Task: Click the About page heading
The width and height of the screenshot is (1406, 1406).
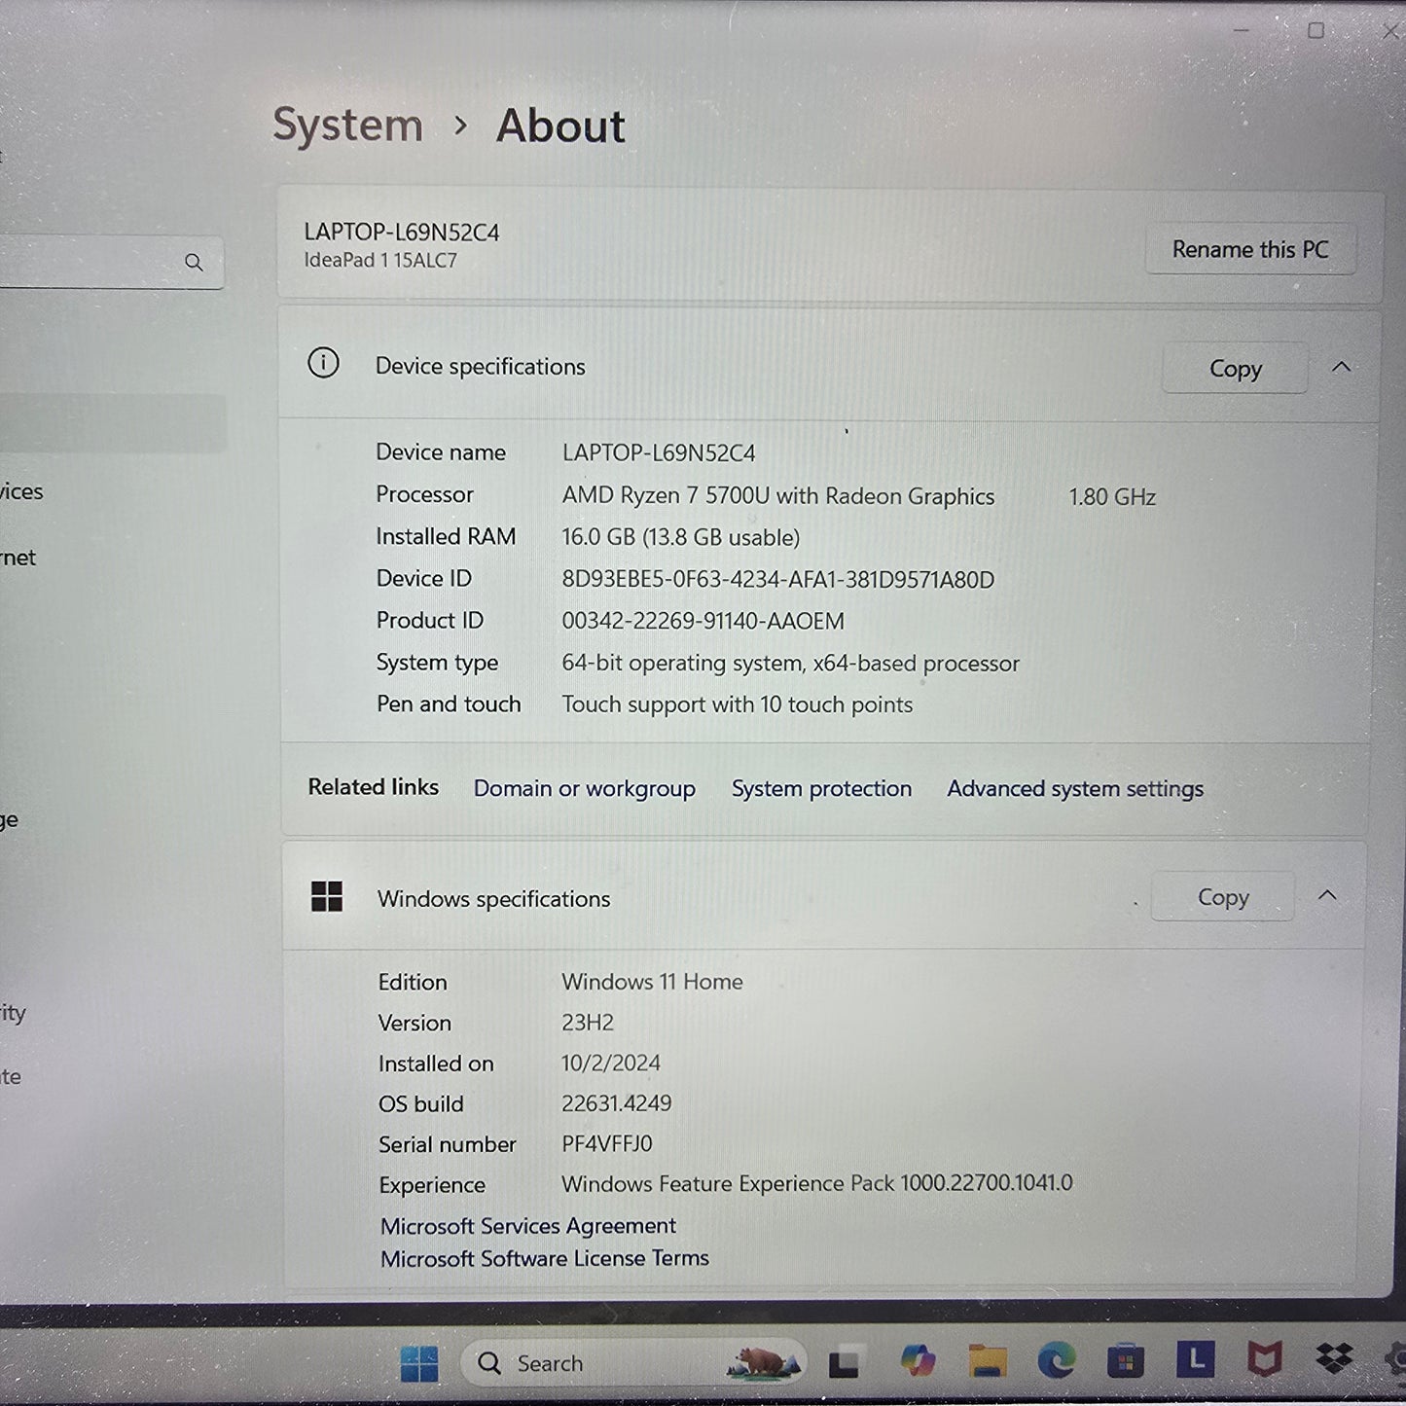Action: click(x=560, y=126)
